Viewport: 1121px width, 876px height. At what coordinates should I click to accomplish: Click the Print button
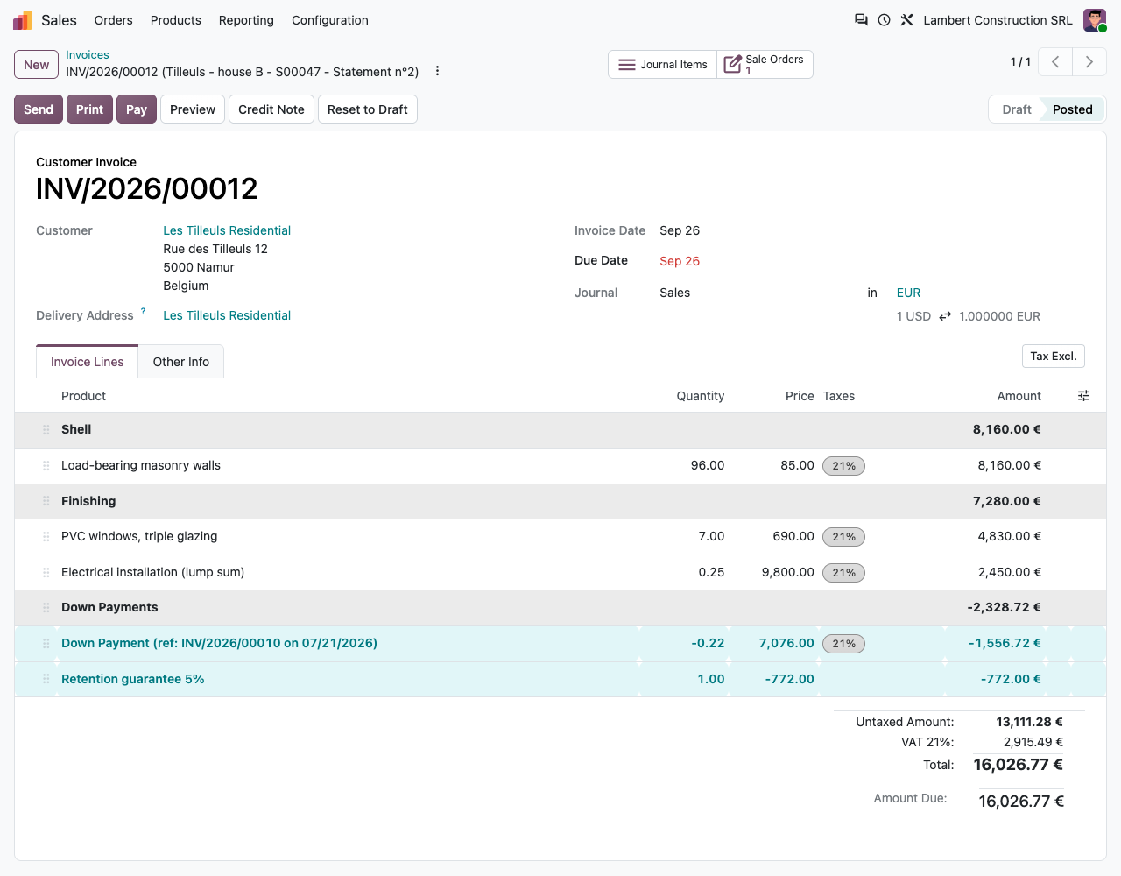(89, 109)
